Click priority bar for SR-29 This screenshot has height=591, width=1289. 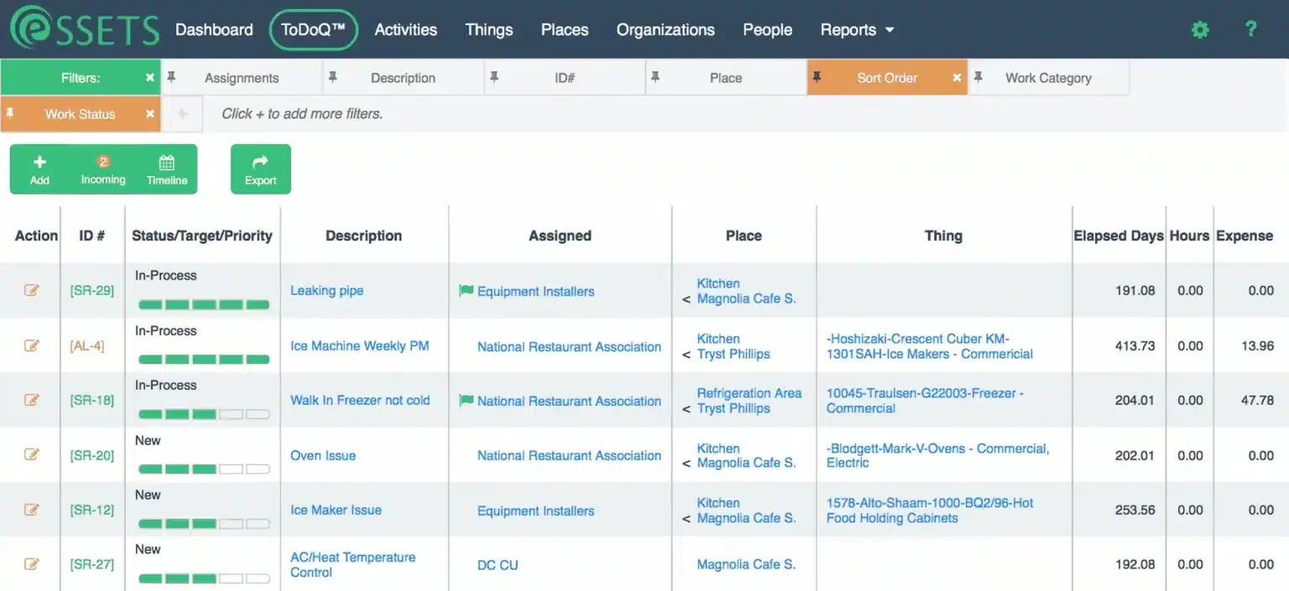click(204, 304)
